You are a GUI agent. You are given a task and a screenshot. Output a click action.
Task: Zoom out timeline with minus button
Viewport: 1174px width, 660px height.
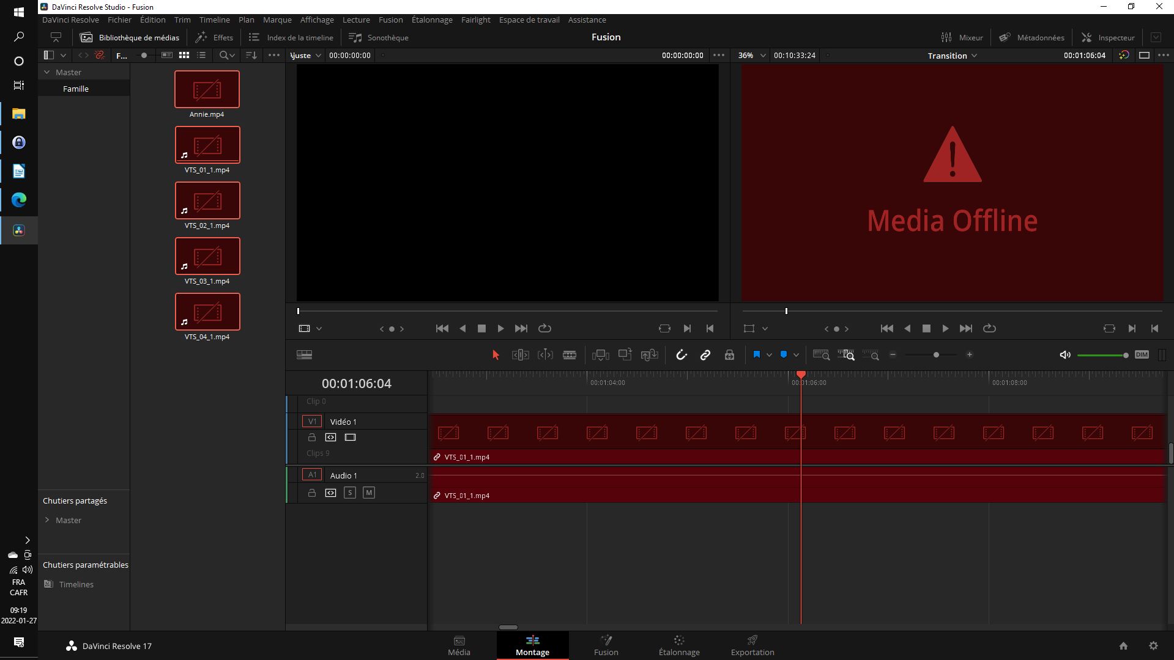[x=893, y=355]
